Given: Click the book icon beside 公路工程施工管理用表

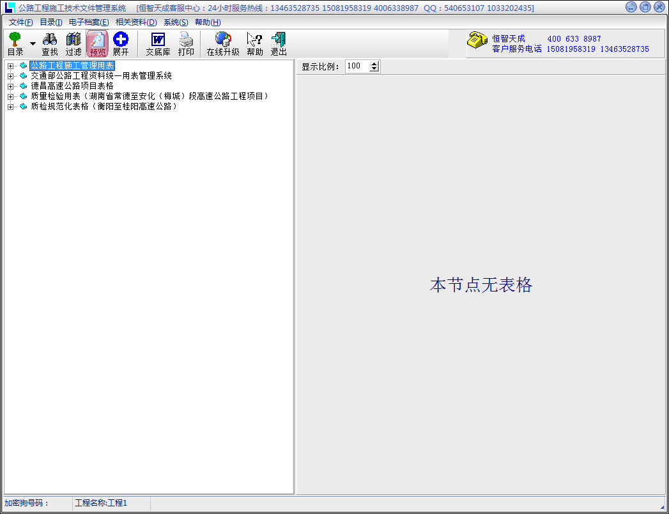Looking at the screenshot, I should click(x=24, y=66).
